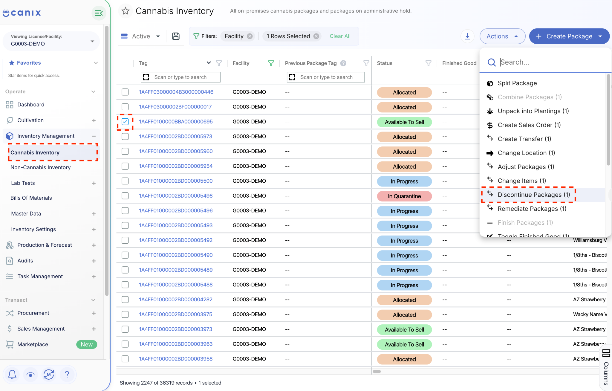Image resolution: width=612 pixels, height=391 pixels.
Task: Select checkbox for row ending 5498
Action: click(125, 196)
